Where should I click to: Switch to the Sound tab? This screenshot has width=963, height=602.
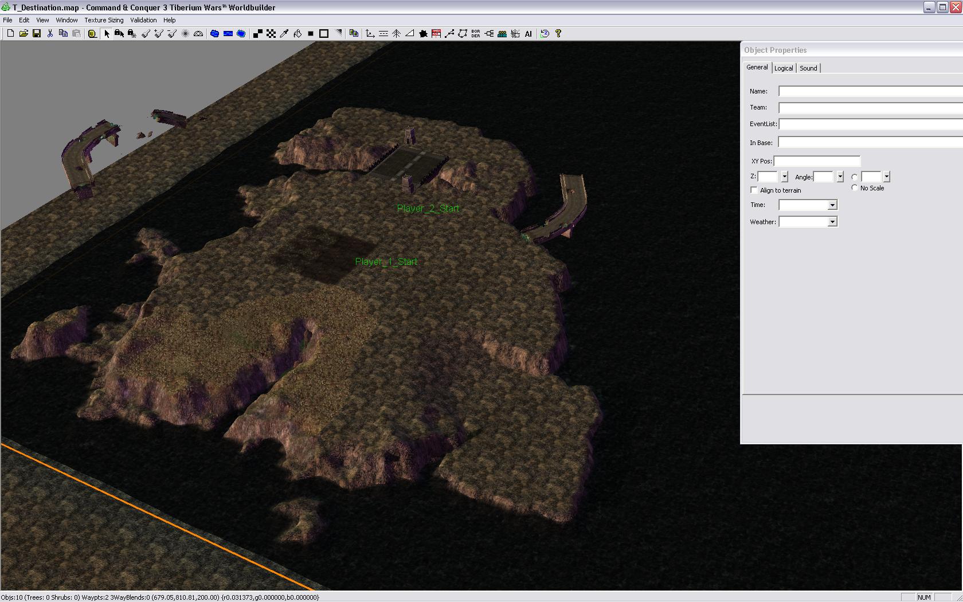pyautogui.click(x=808, y=68)
